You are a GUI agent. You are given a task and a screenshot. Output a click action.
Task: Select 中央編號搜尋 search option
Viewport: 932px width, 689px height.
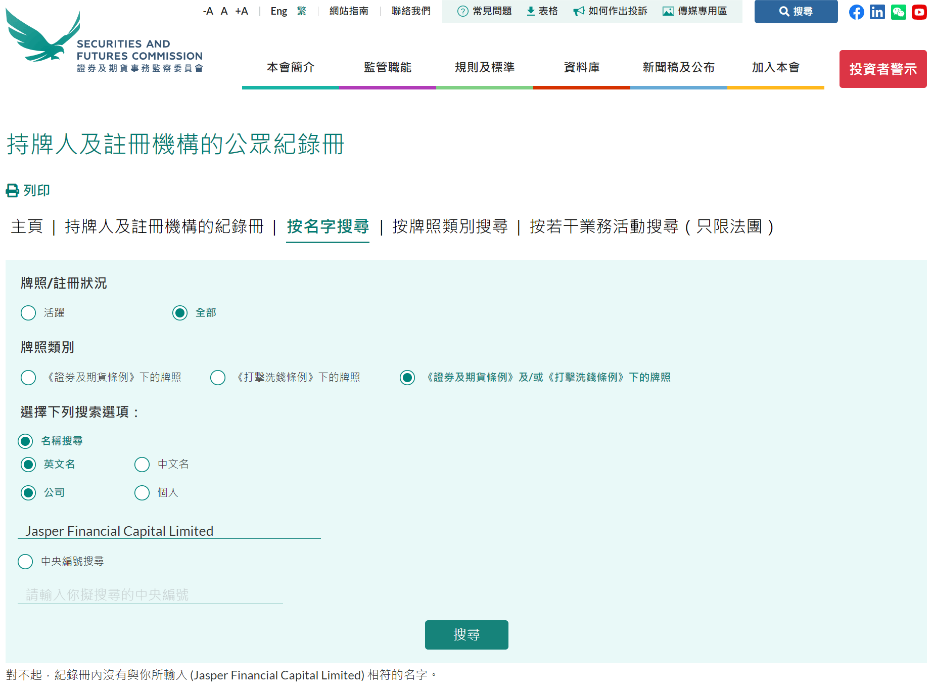pos(25,562)
